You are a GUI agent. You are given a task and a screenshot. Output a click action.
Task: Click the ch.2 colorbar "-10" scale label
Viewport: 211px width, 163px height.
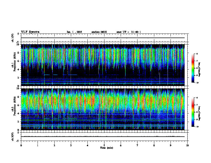click(197, 127)
